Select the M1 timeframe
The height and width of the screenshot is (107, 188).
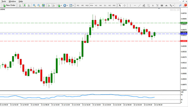click(78, 5)
